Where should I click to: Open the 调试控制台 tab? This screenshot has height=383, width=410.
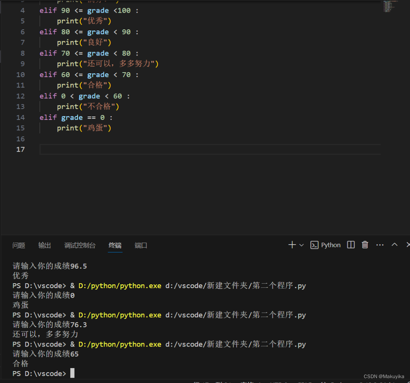pos(80,245)
